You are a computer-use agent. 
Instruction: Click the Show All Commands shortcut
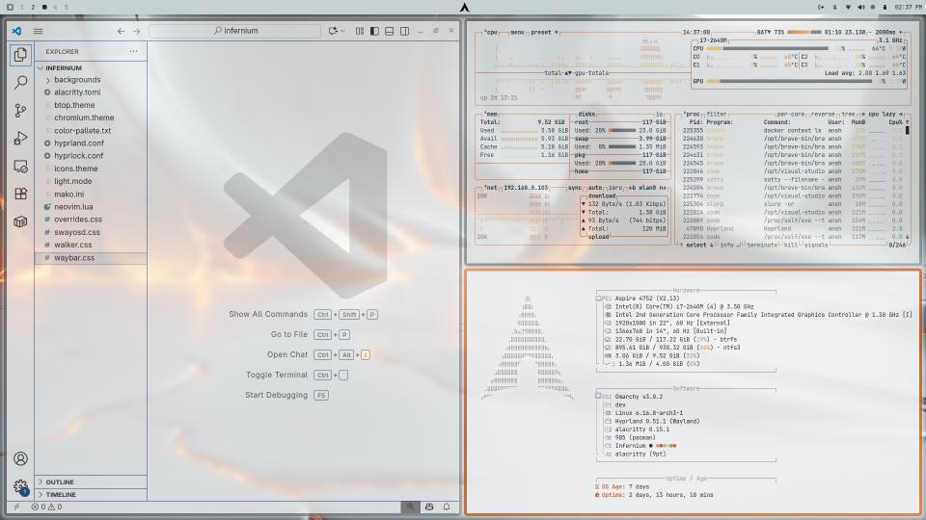[x=268, y=314]
